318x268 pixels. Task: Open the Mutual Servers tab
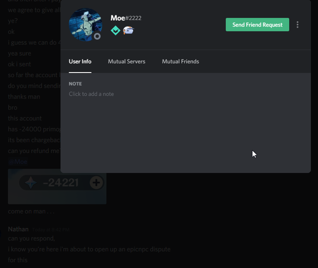coord(126,61)
